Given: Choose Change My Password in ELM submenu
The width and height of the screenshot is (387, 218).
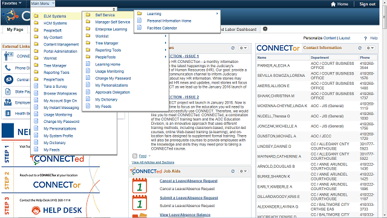Looking at the screenshot, I should (113, 78).
